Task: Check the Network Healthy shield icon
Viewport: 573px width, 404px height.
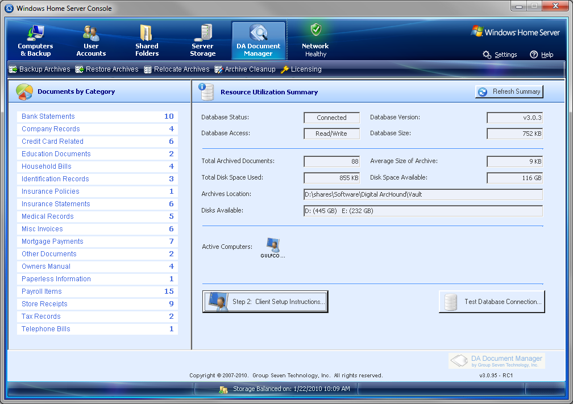Action: tap(315, 30)
